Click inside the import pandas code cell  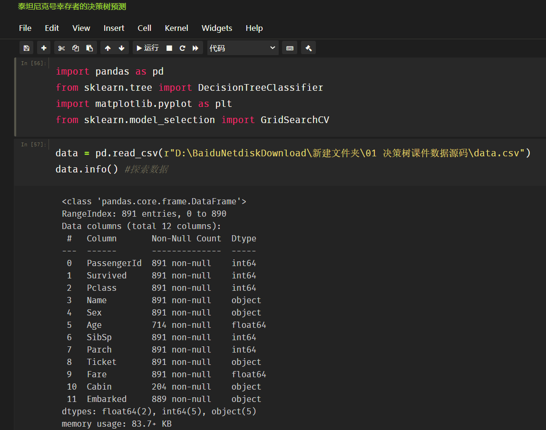(x=190, y=95)
